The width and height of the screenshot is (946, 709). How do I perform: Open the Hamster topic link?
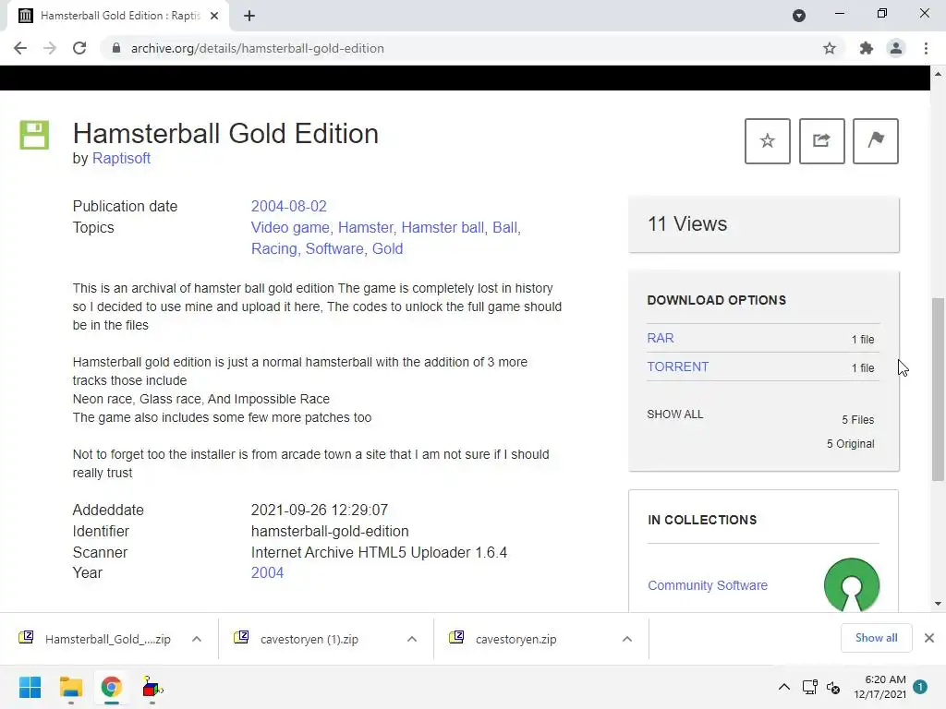[366, 227]
